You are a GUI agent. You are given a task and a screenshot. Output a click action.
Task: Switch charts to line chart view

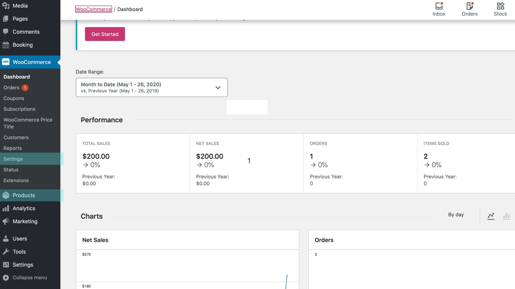pyautogui.click(x=491, y=216)
